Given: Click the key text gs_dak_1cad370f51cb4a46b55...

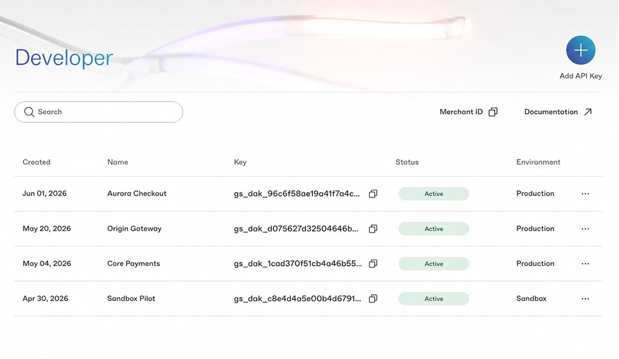Looking at the screenshot, I should (x=298, y=263).
